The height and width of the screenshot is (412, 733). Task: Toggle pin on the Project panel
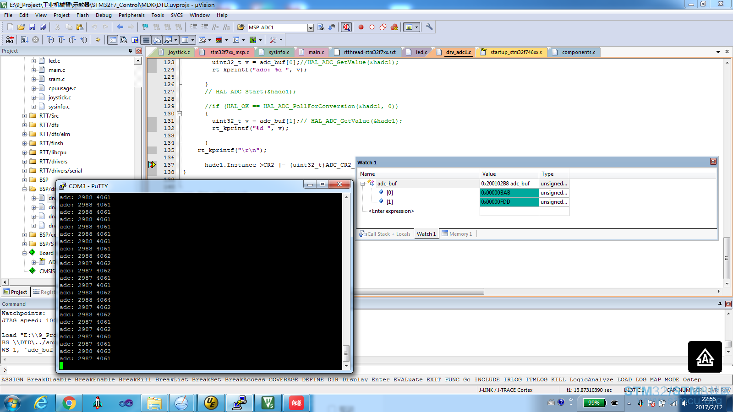130,51
